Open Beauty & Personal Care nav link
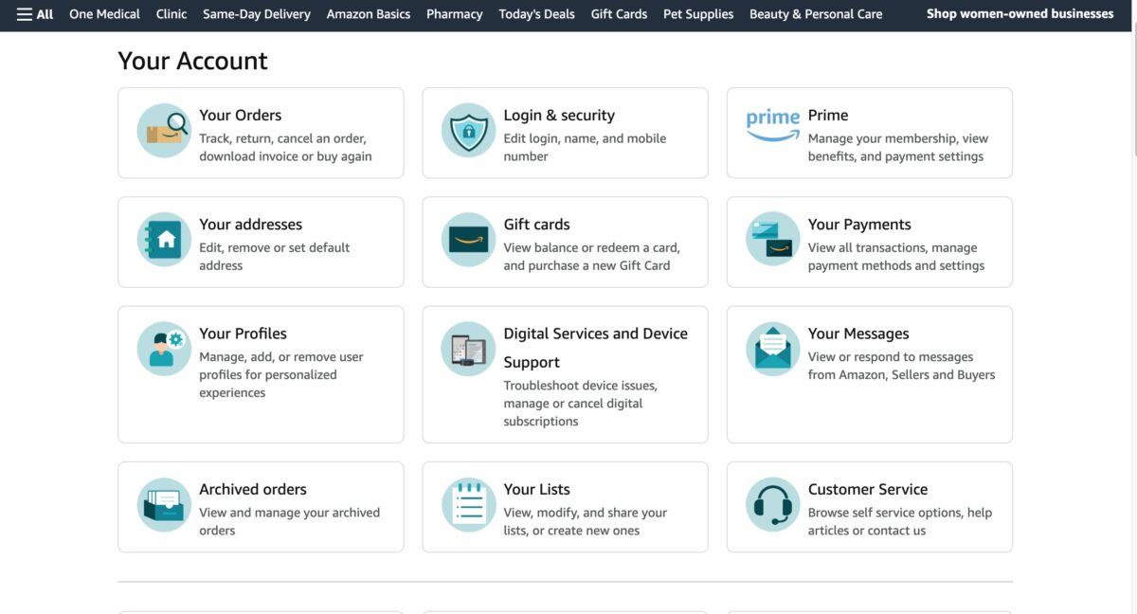Viewport: 1137px width, 614px height. (x=816, y=14)
